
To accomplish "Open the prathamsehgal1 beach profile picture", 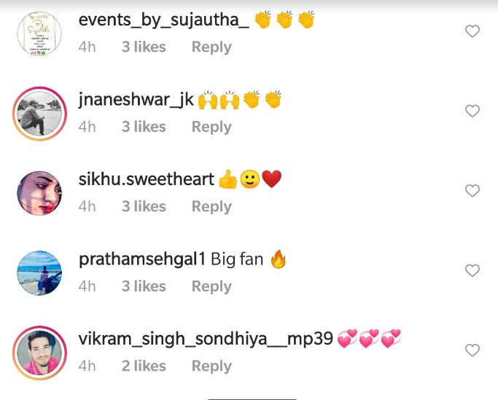I will pos(39,273).
